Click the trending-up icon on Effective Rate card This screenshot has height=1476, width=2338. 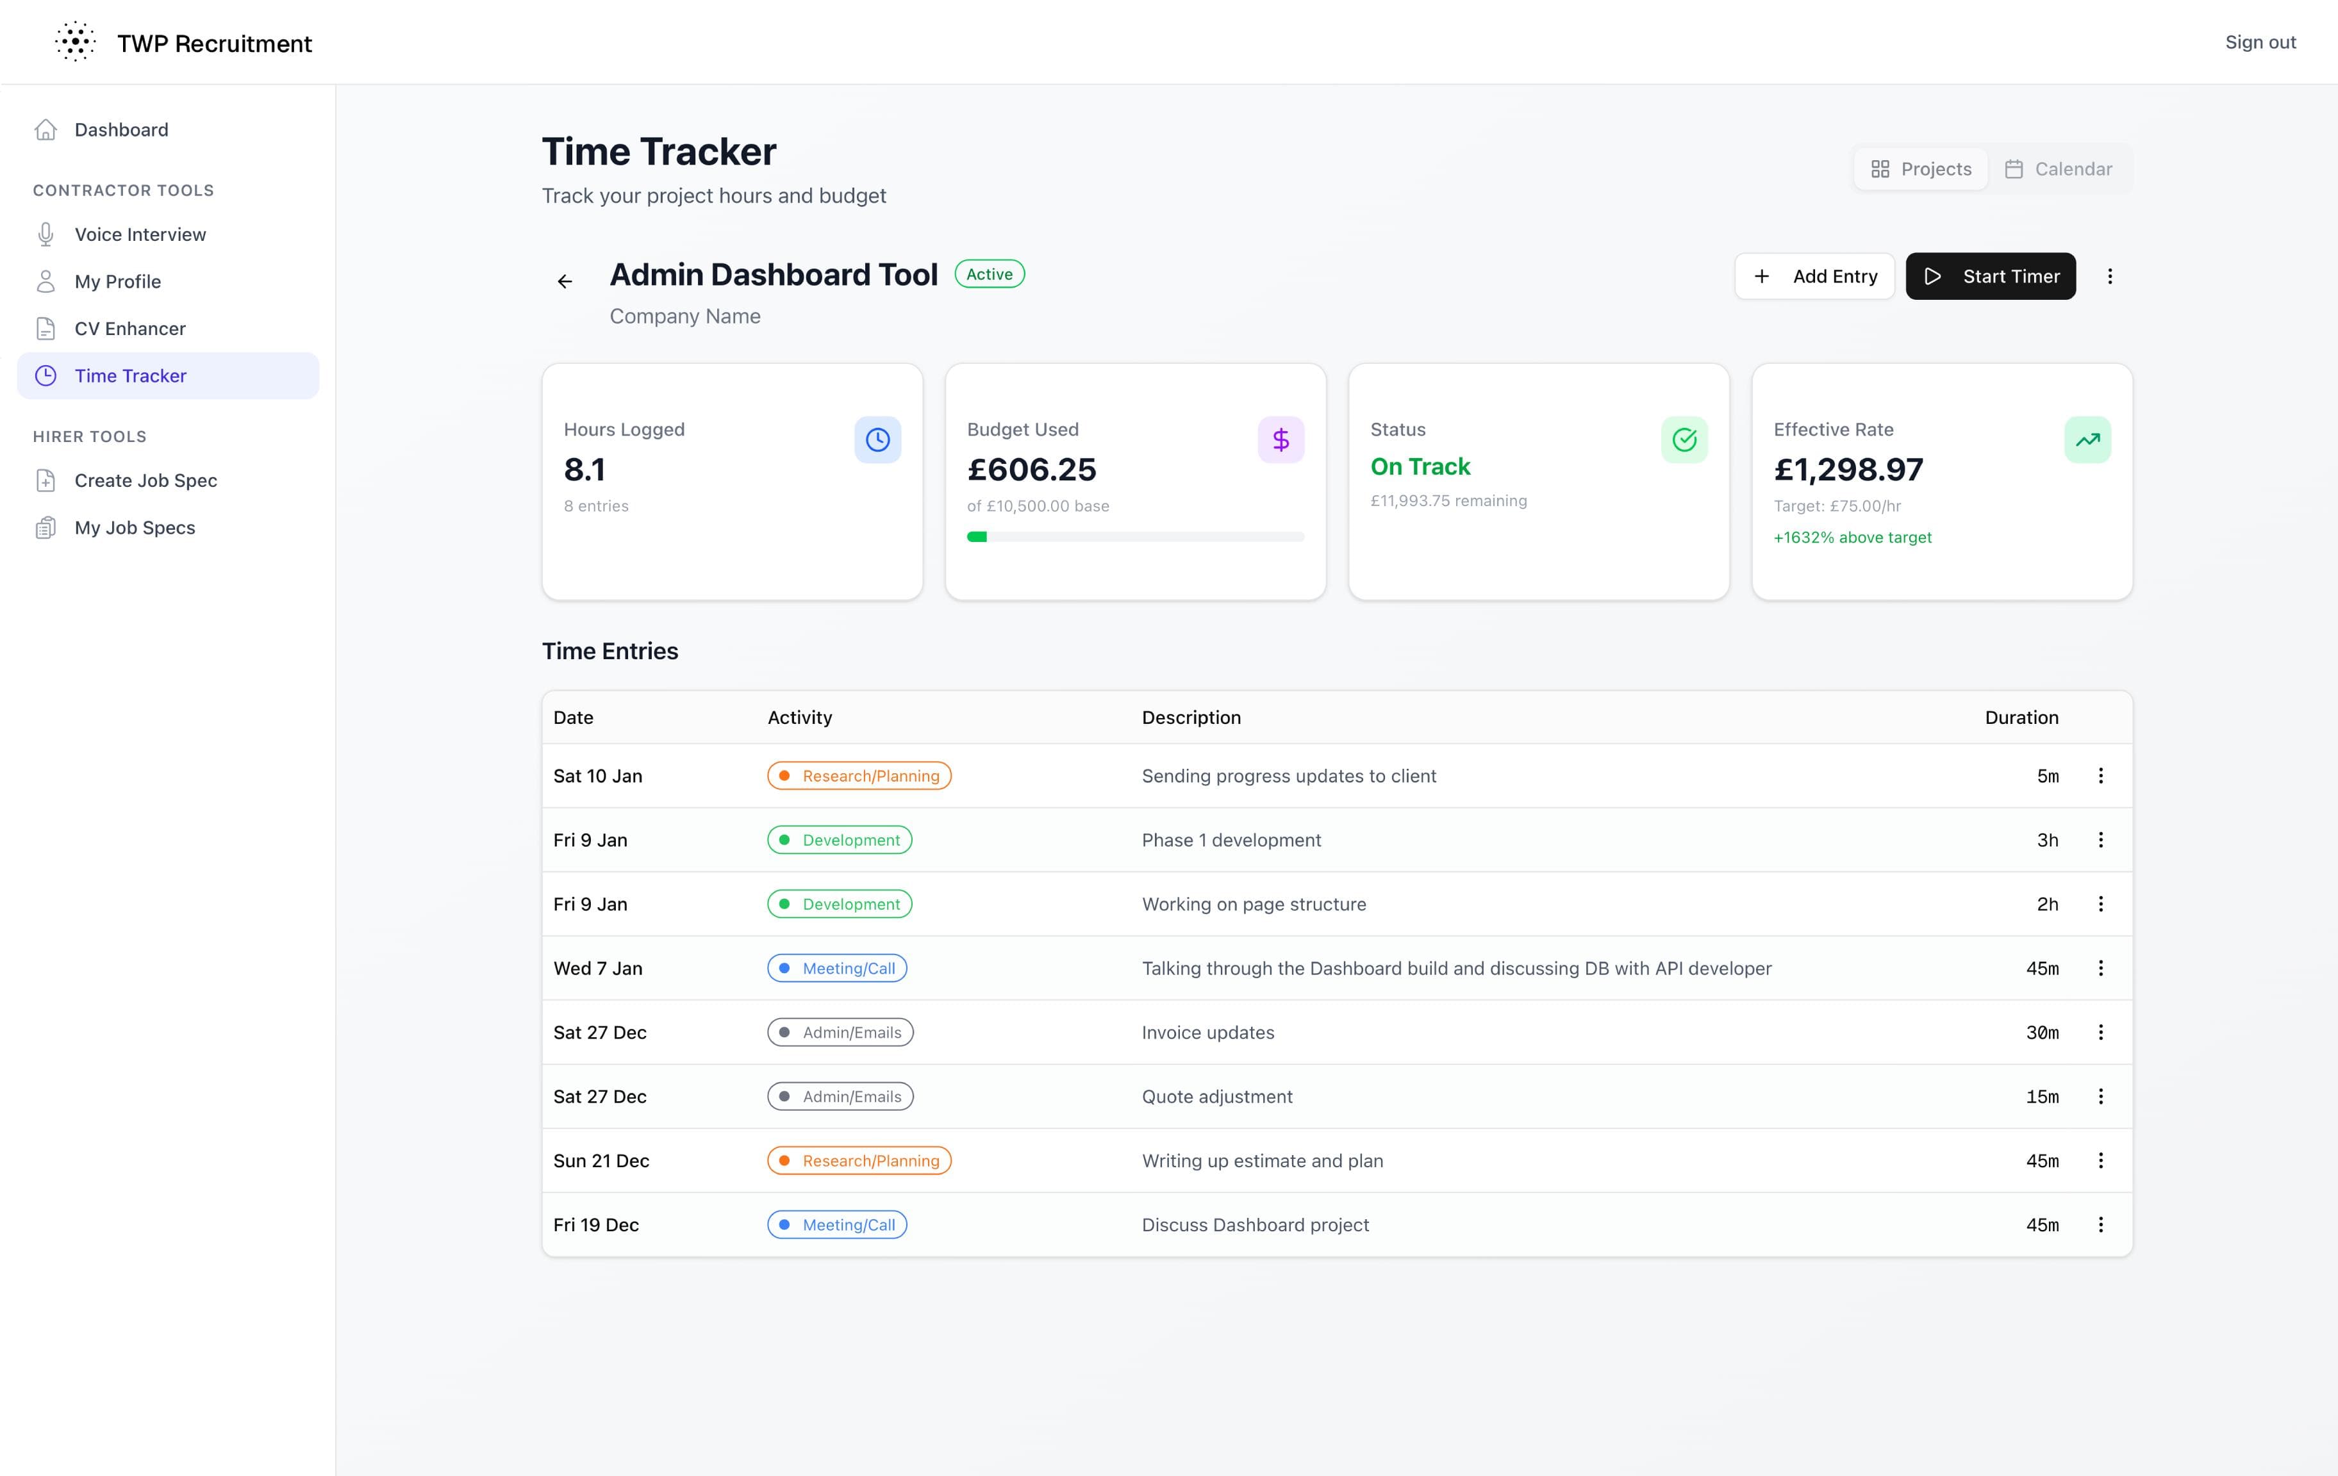[2087, 439]
